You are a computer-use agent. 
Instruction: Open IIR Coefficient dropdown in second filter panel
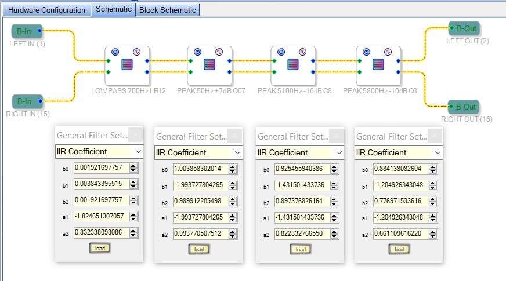pyautogui.click(x=198, y=153)
